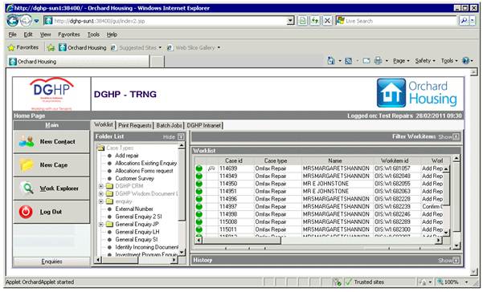
Task: Open a new blank browser tab
Action: pos(157,62)
